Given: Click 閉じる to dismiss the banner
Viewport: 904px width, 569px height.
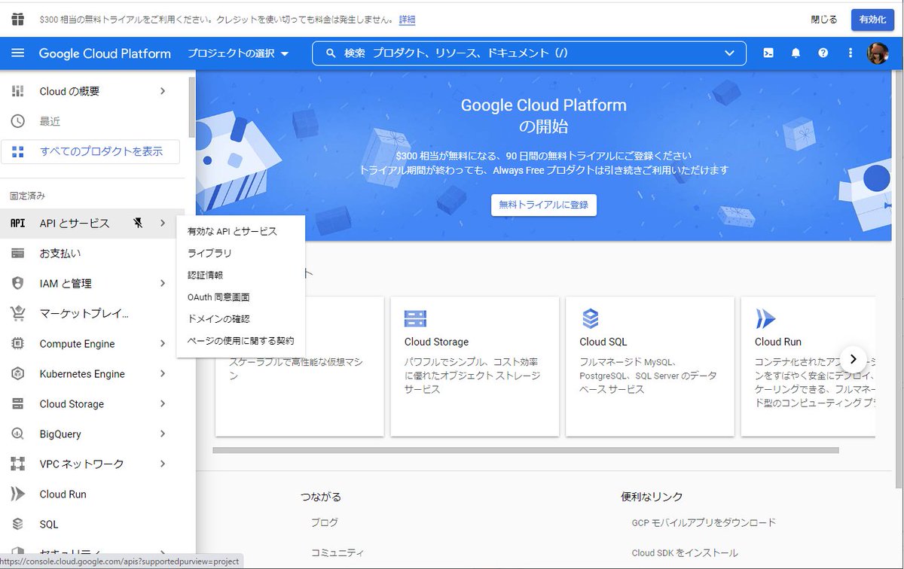Looking at the screenshot, I should (823, 20).
